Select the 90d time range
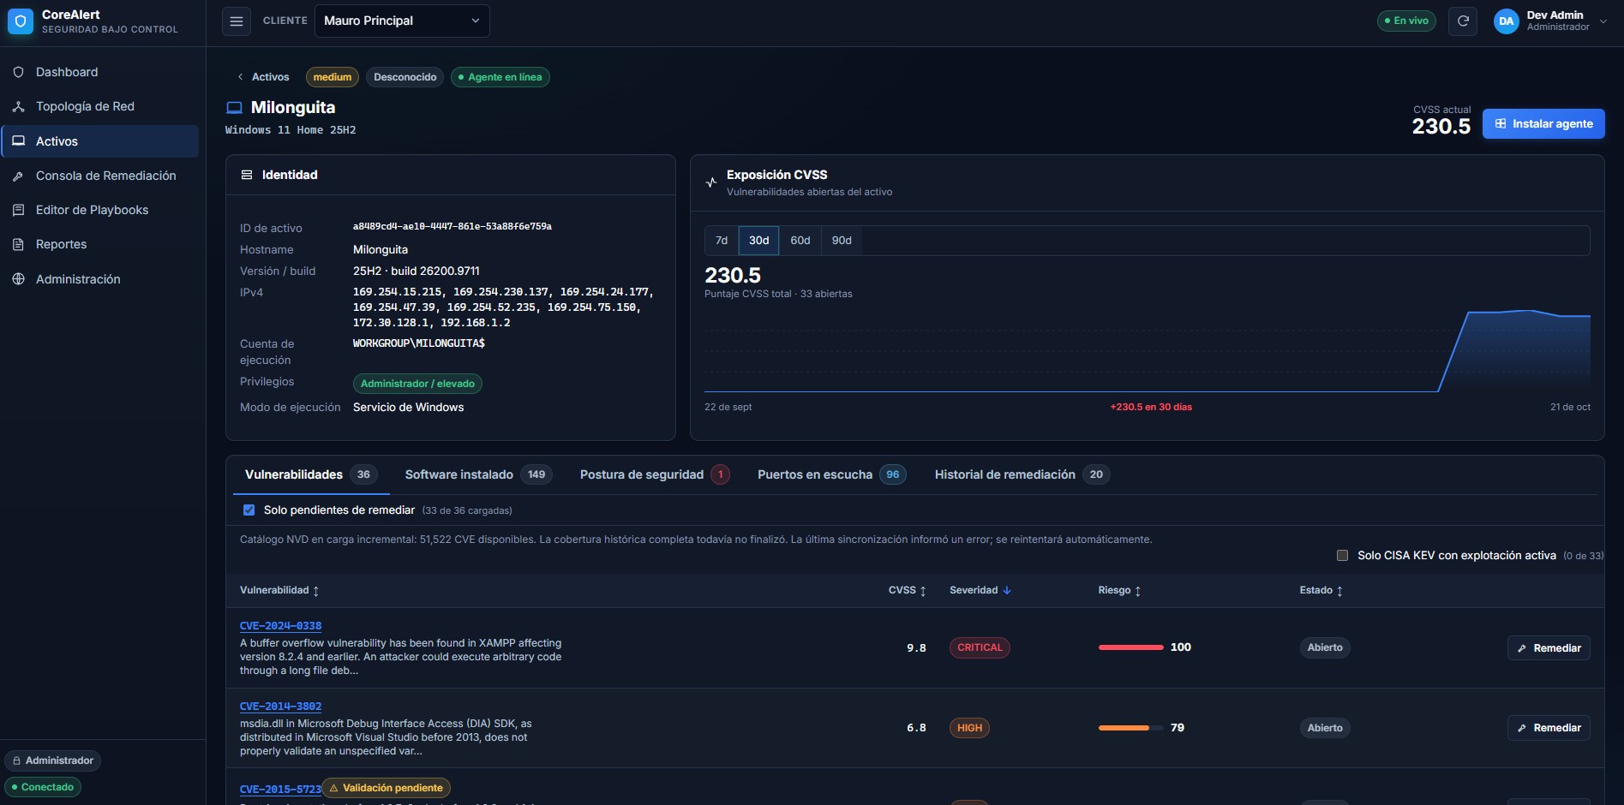The height and width of the screenshot is (805, 1624). pyautogui.click(x=842, y=241)
